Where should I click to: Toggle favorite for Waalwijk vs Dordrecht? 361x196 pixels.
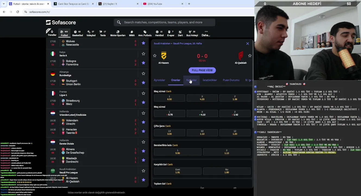coord(143,160)
